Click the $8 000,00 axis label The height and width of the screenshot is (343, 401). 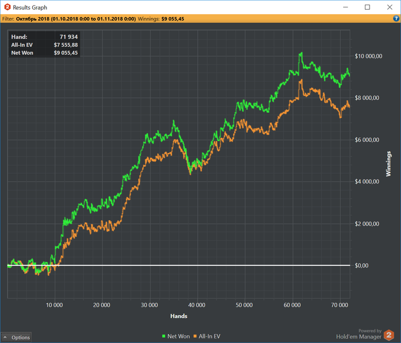tap(367, 98)
